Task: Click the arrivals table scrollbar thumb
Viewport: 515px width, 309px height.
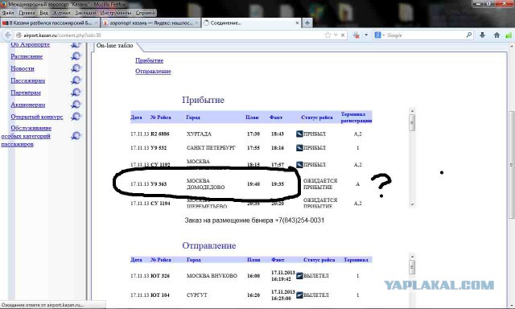Action: coord(412,123)
